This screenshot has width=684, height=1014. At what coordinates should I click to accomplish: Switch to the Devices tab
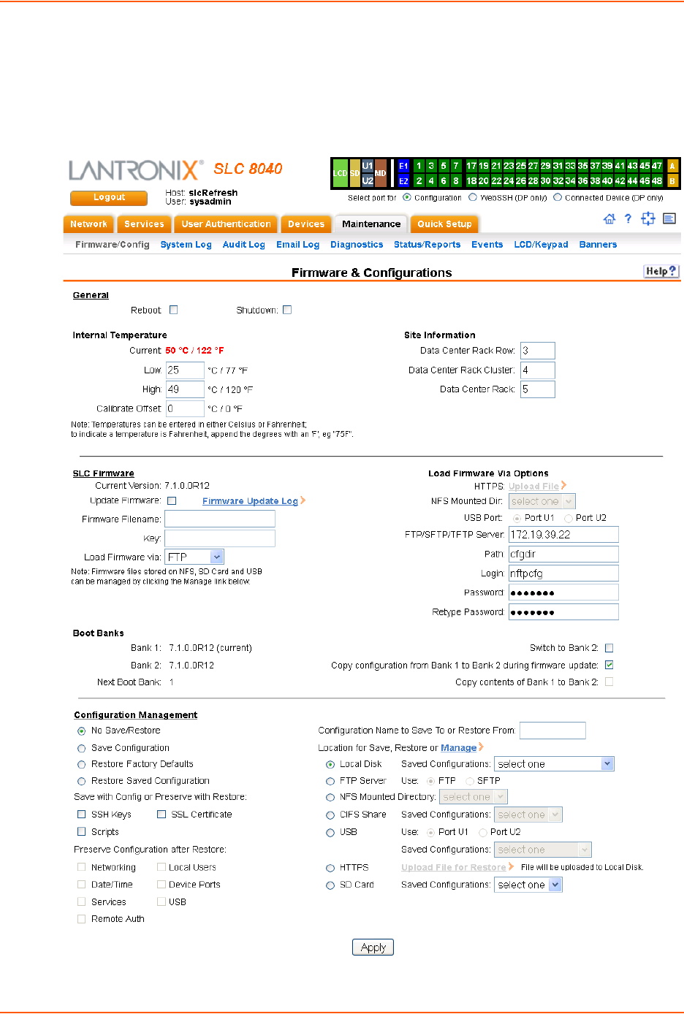[306, 224]
